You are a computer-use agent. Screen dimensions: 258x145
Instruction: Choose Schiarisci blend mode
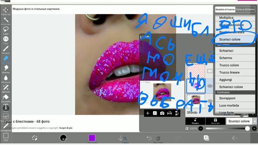point(235,51)
